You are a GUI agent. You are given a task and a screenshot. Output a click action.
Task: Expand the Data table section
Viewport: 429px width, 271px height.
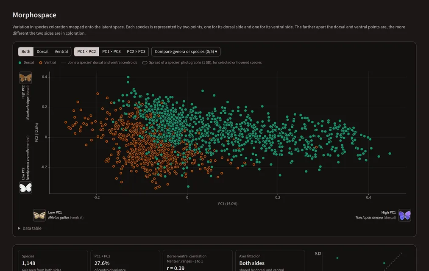pyautogui.click(x=30, y=228)
